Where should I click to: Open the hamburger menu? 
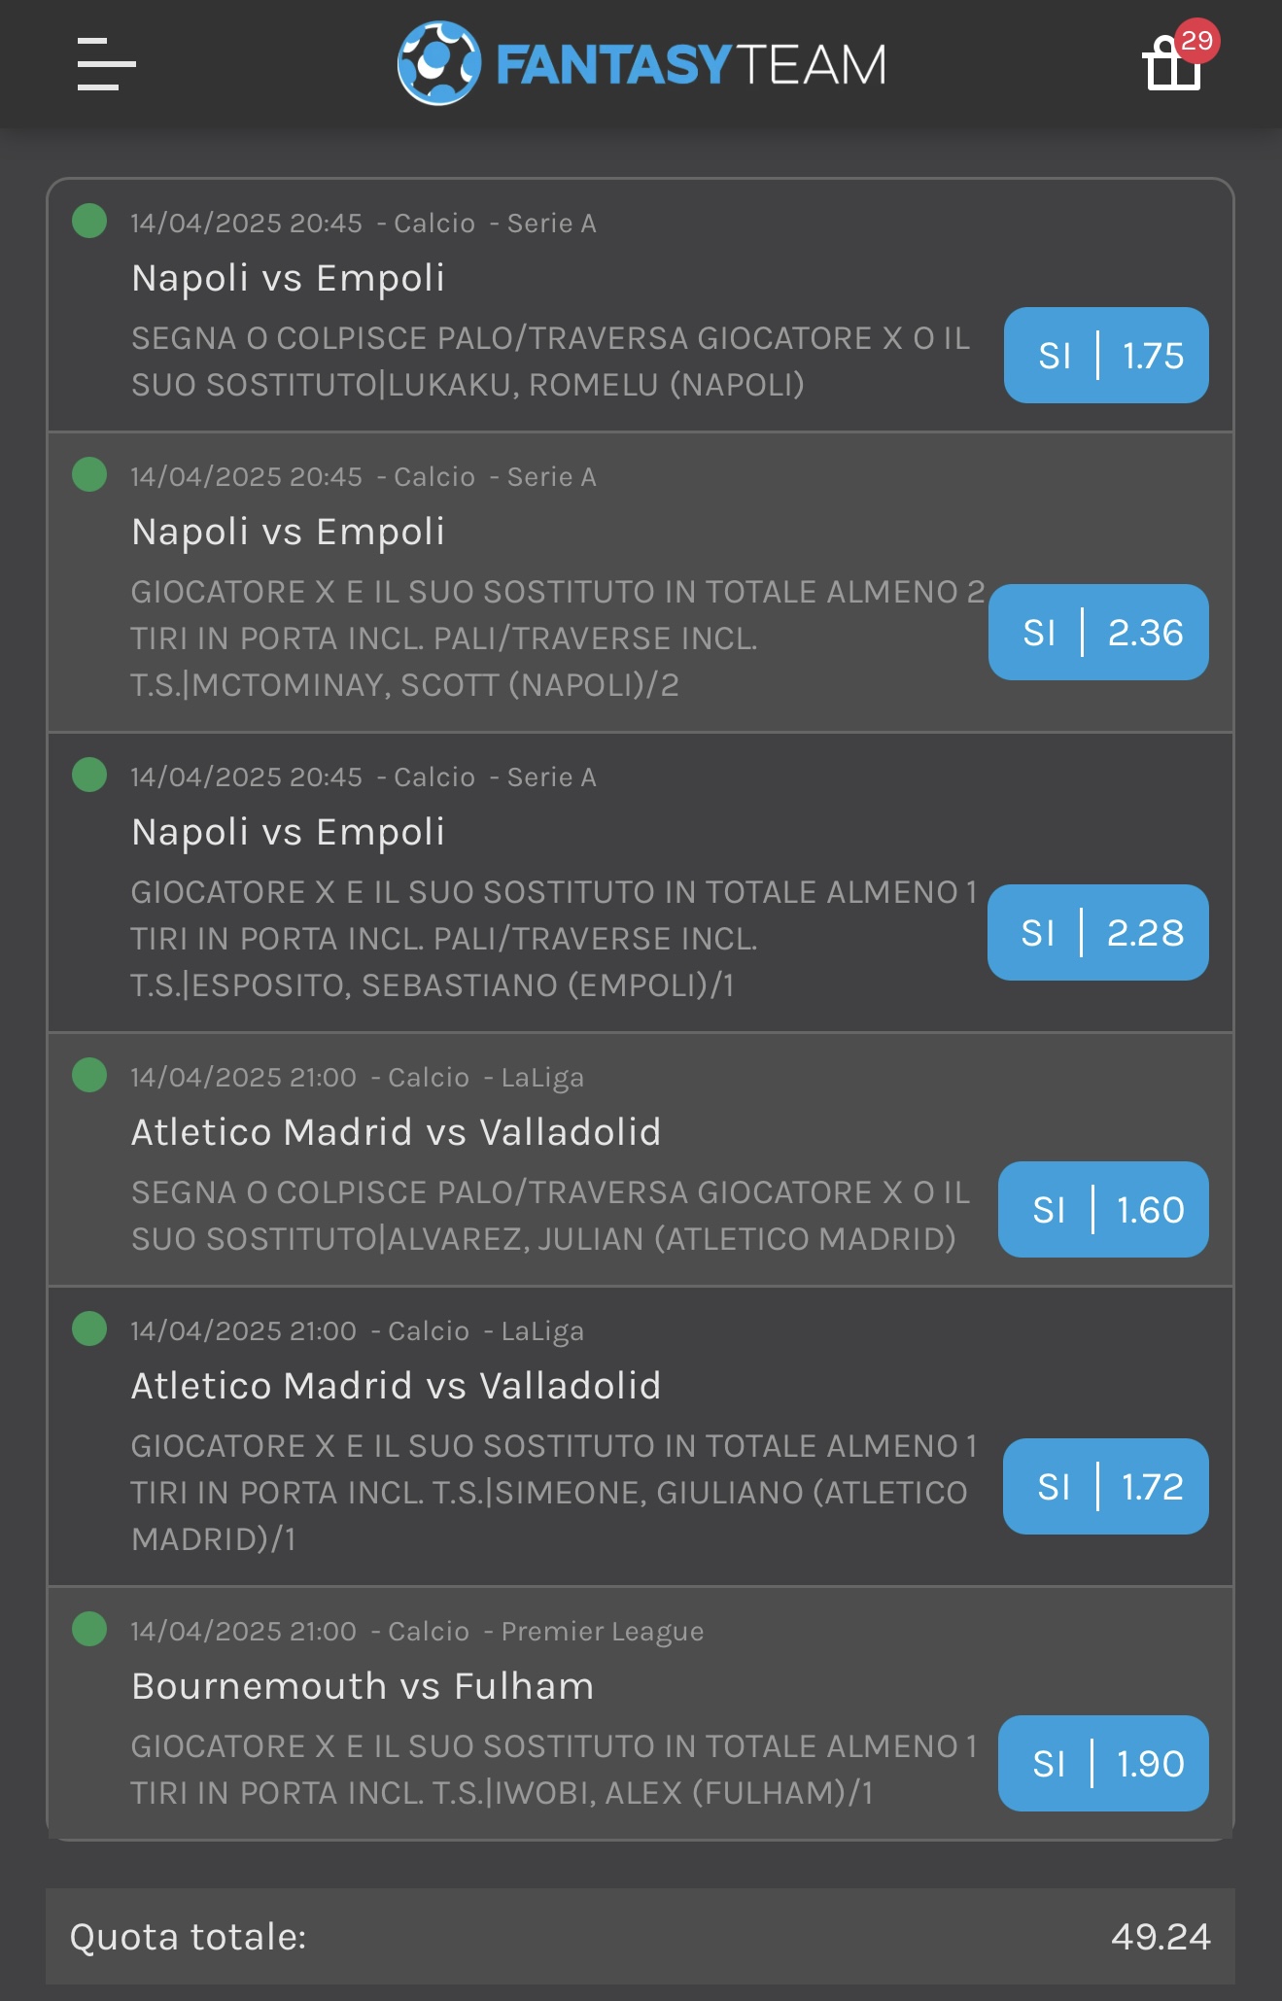[106, 64]
